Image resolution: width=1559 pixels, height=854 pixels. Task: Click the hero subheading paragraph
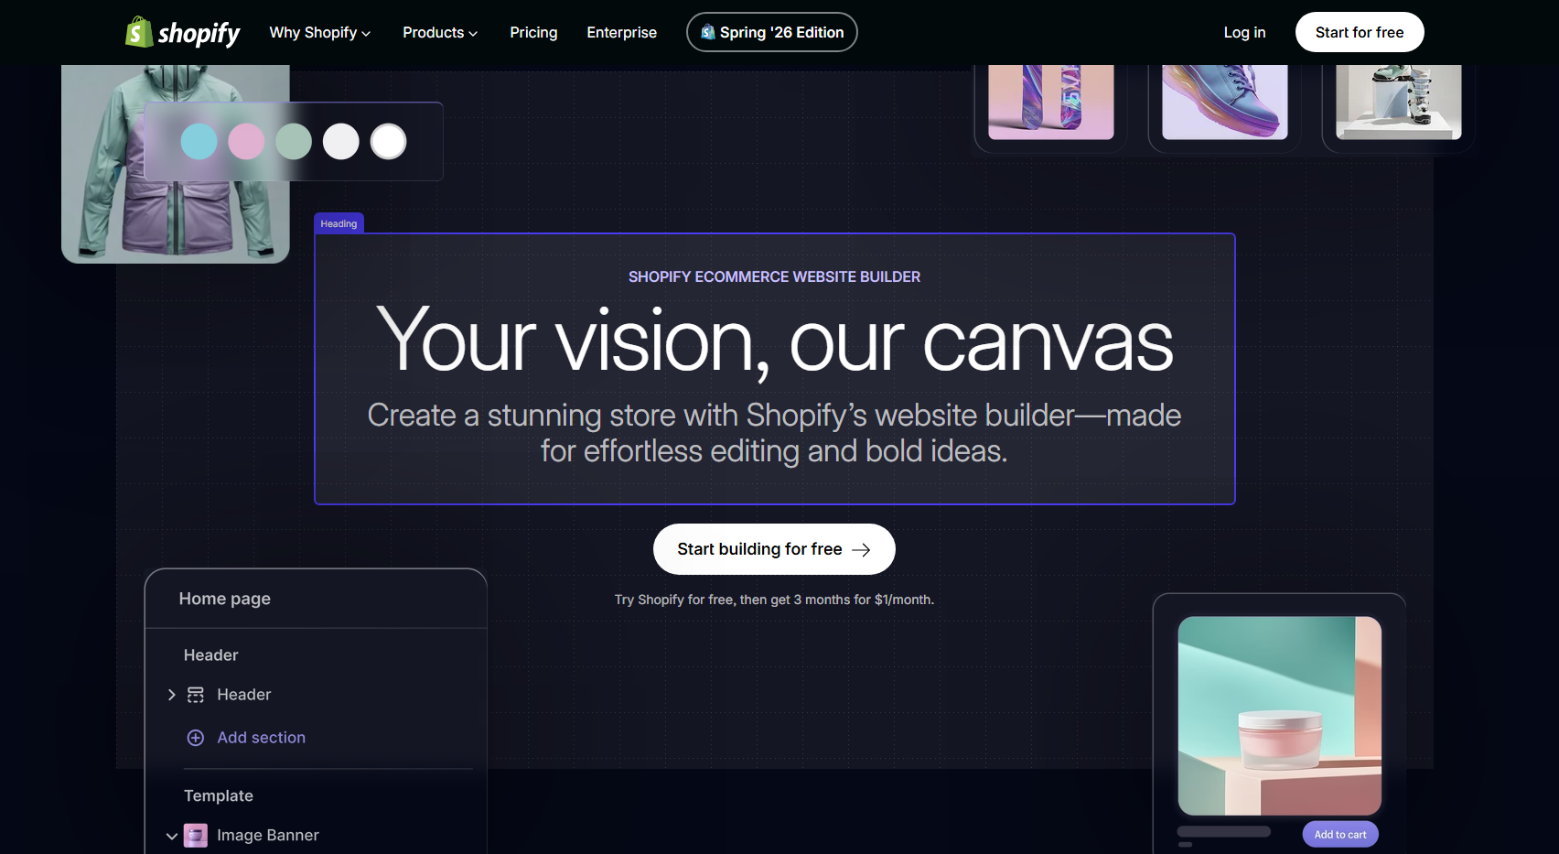(774, 433)
